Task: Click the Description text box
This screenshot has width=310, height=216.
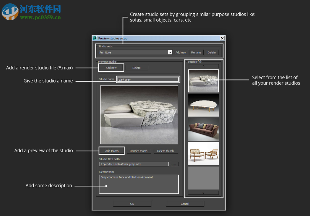Action: tap(139, 184)
